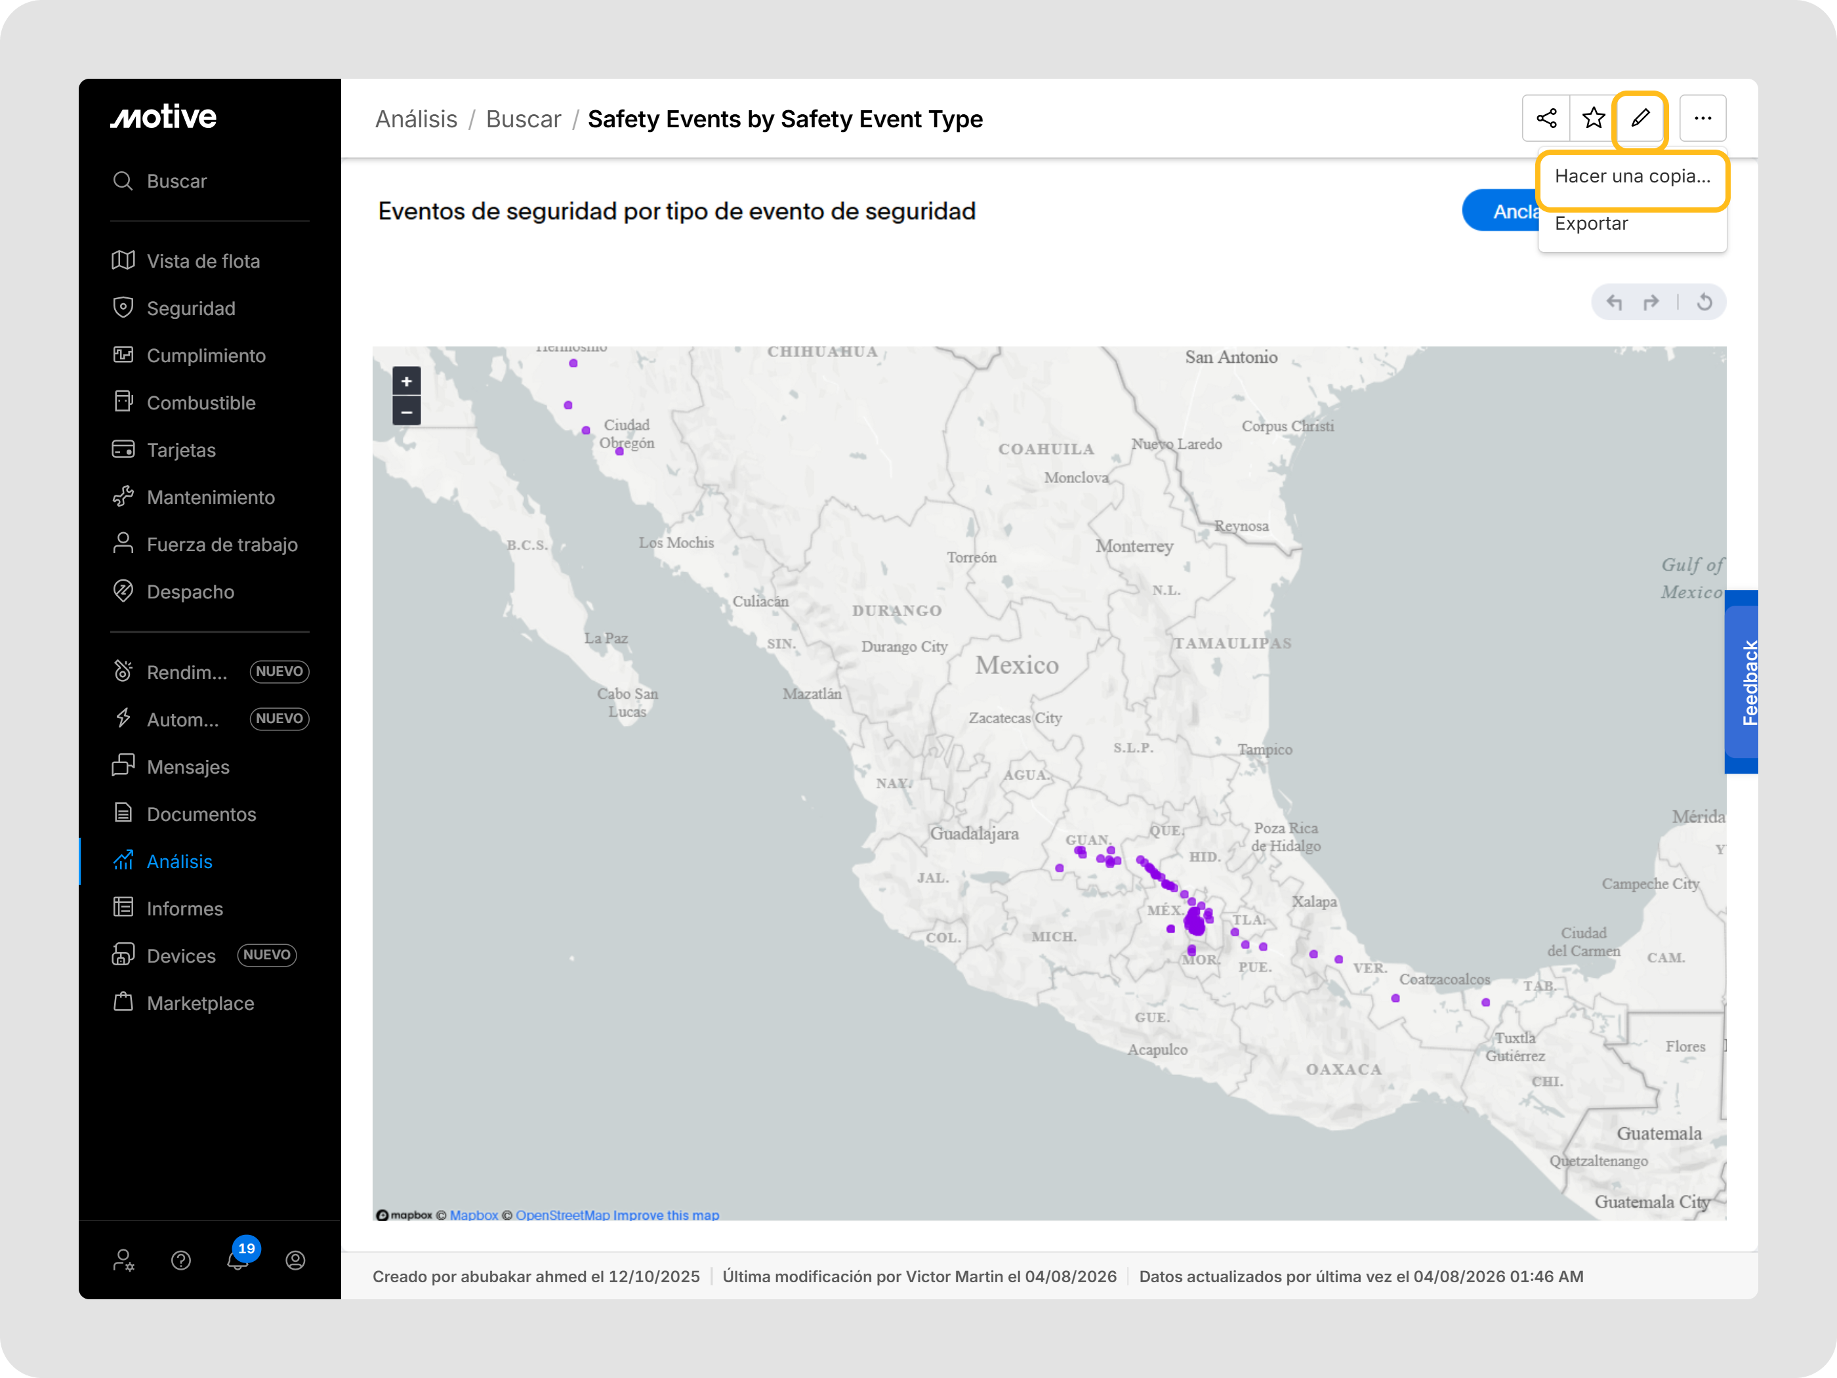Click the undo arrow icon

(x=1615, y=303)
